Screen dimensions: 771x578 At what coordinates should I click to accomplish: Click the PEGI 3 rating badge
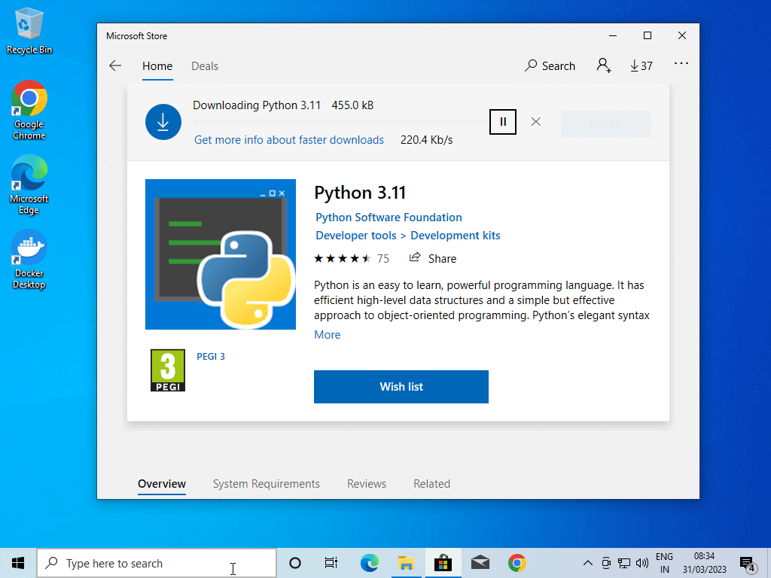(168, 370)
